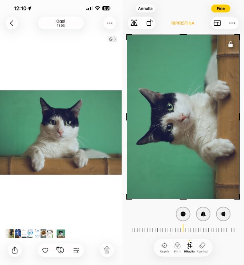Select the horizontal perspective adjustment
This screenshot has width=244, height=265.
pos(223,214)
